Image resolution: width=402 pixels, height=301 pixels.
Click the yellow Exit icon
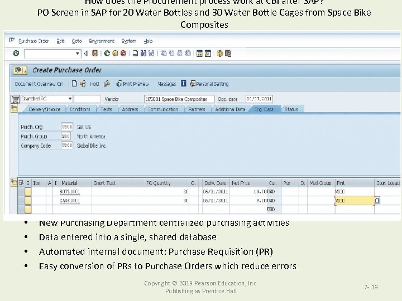click(x=115, y=54)
